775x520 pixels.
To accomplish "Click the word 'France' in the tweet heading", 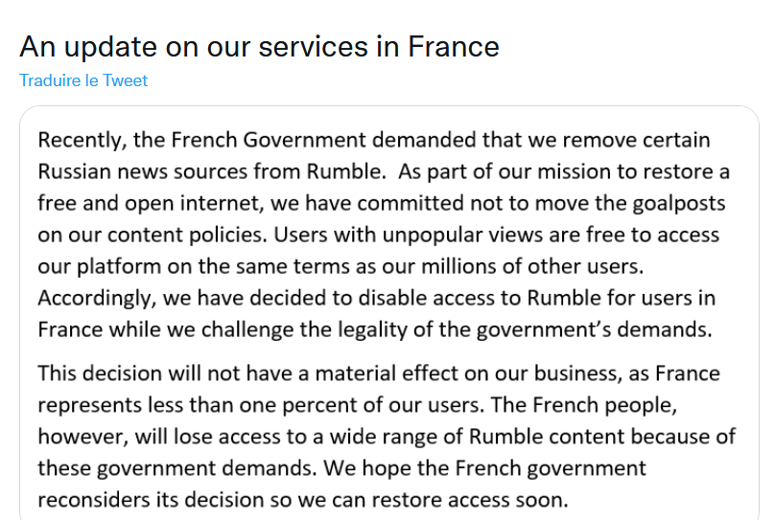I will pos(454,47).
